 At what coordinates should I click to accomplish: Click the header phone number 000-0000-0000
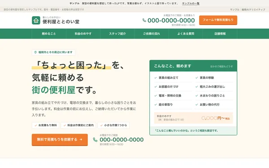click(x=171, y=21)
